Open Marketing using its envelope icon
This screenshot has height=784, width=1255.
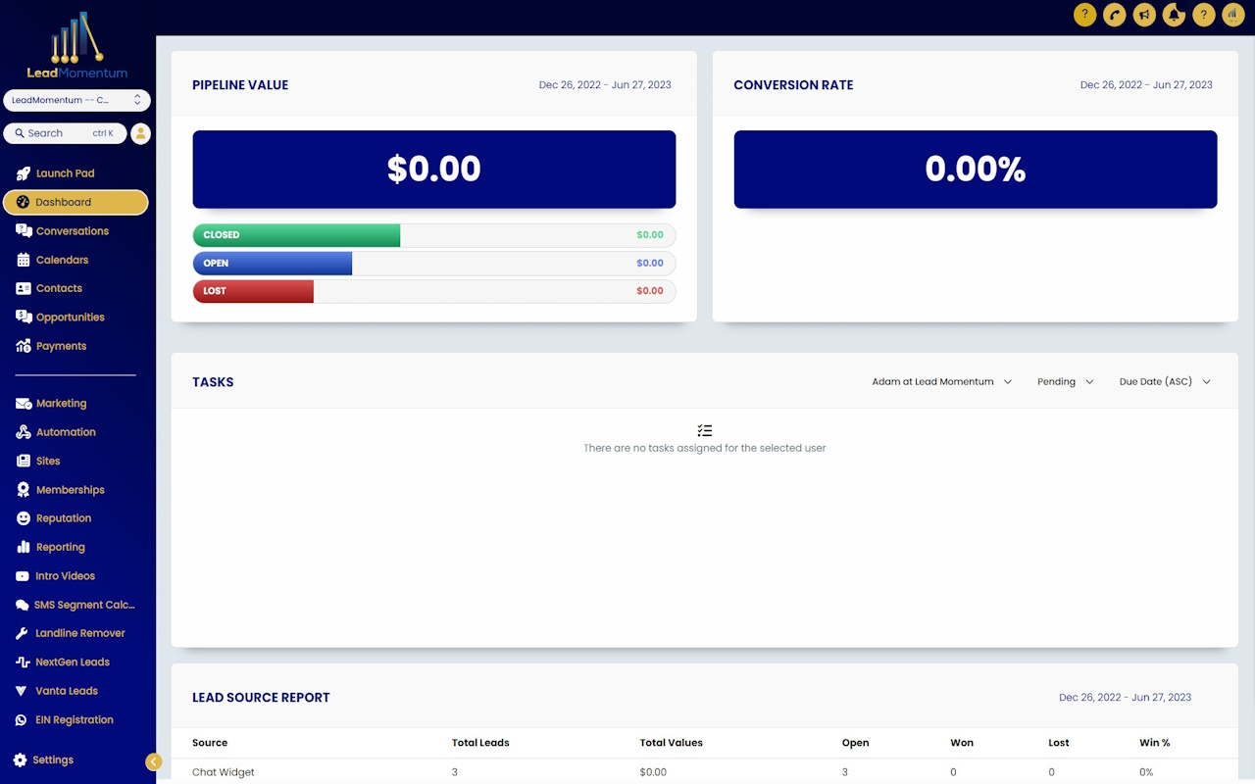tap(24, 404)
